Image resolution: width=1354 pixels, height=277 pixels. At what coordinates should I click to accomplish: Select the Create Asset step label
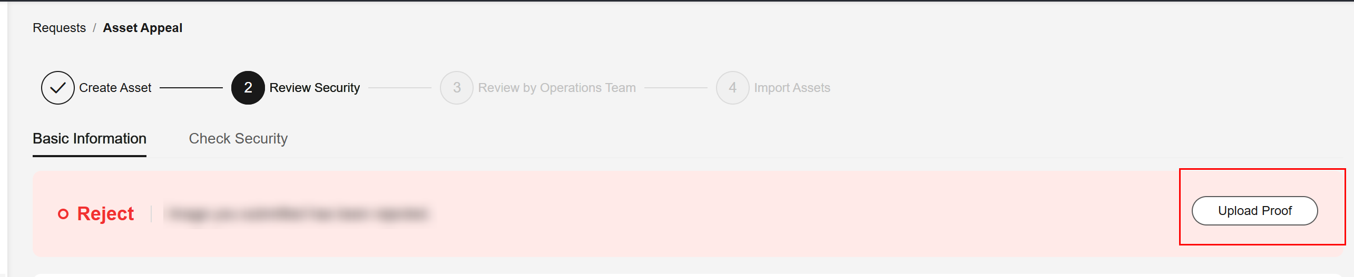pos(115,88)
